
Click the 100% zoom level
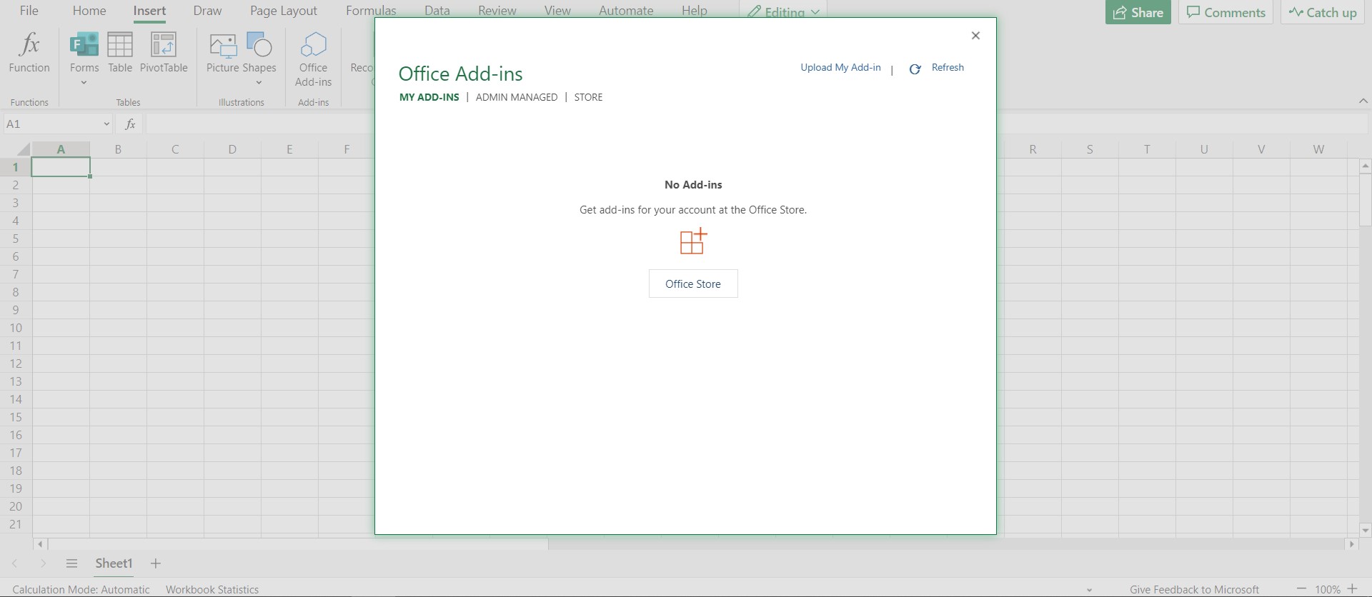click(x=1327, y=589)
